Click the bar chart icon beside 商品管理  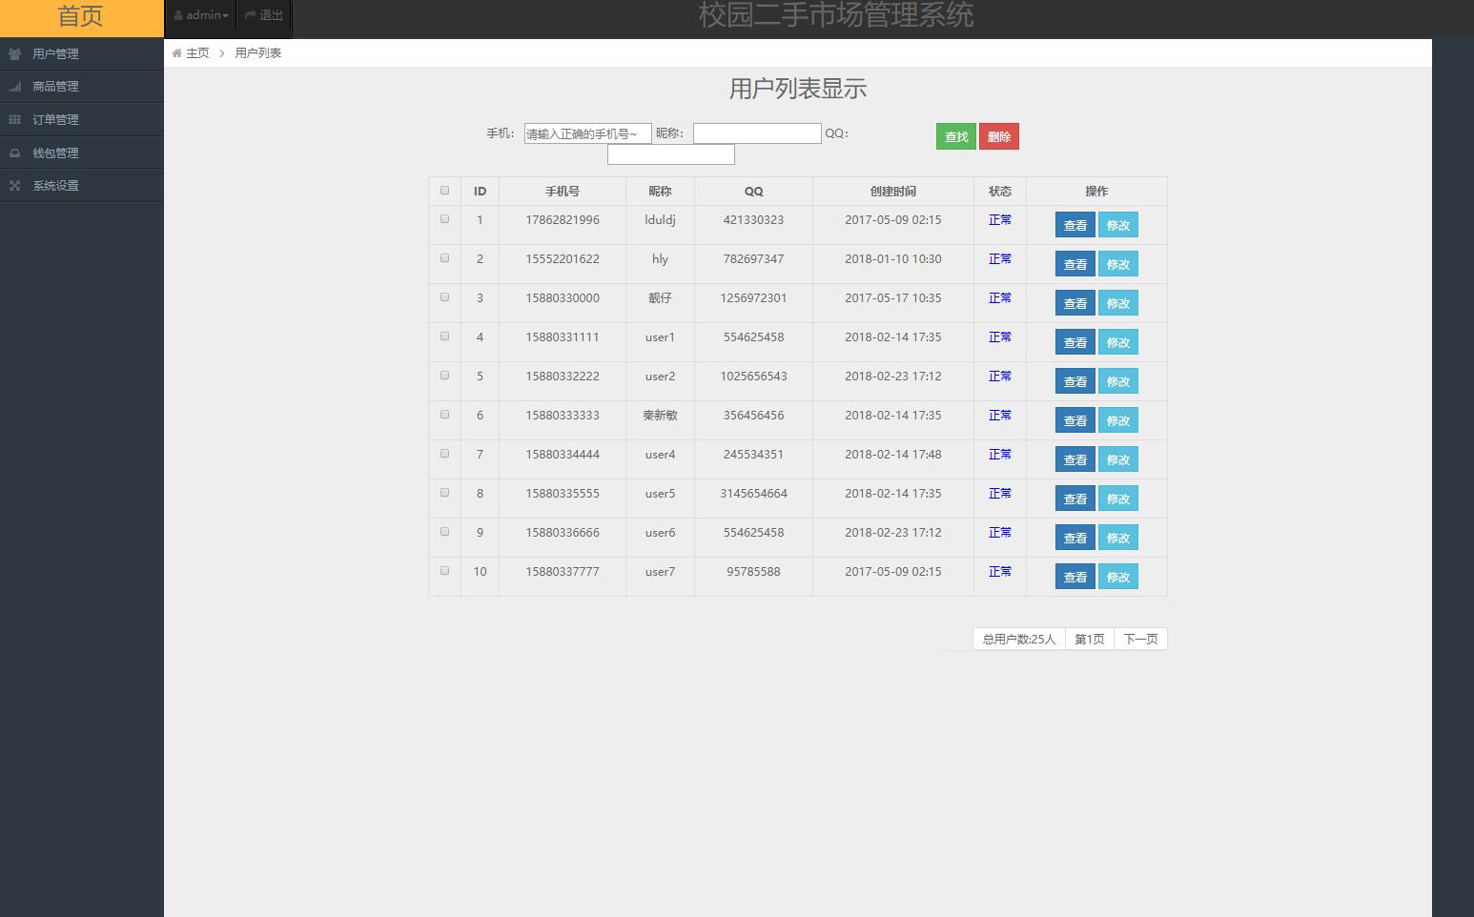pyautogui.click(x=15, y=87)
